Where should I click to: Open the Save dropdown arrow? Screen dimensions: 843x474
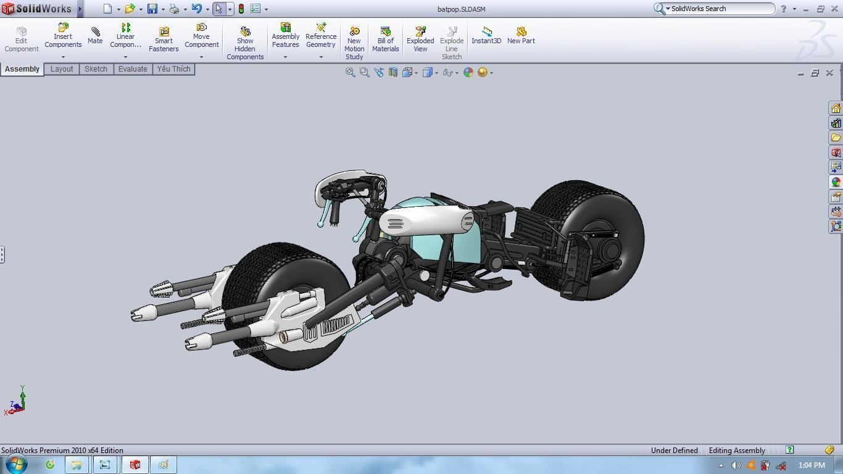tap(163, 9)
